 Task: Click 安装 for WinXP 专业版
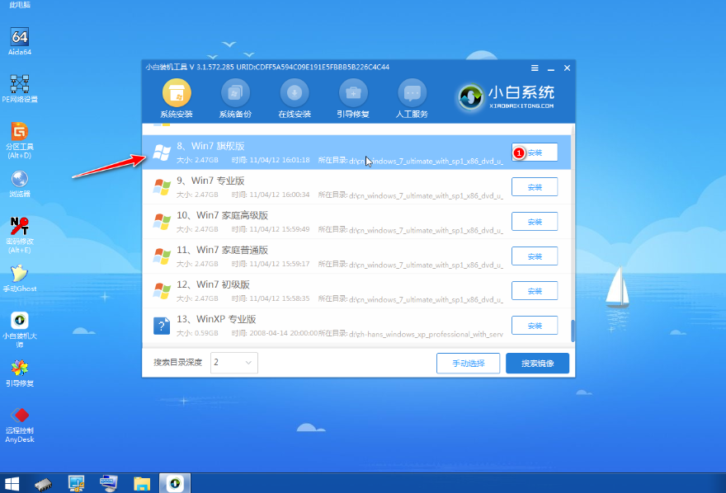pos(535,326)
